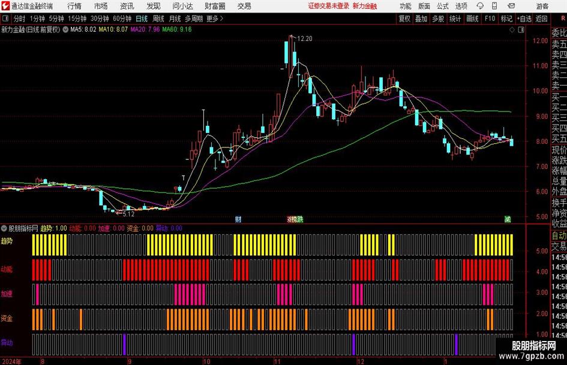The width and height of the screenshot is (567, 365).
Task: Open the 多周期 multi-period view
Action: pyautogui.click(x=194, y=19)
